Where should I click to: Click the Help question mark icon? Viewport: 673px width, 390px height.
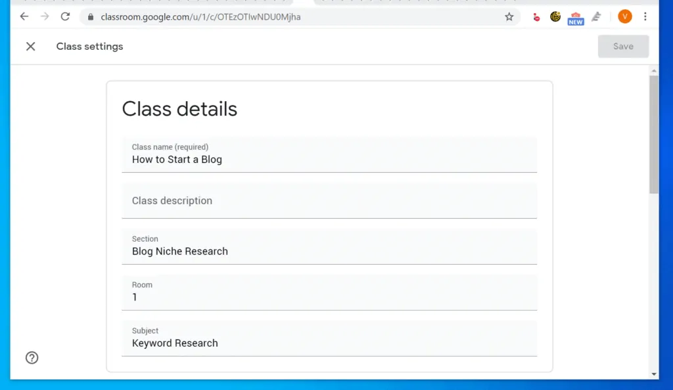[32, 358]
